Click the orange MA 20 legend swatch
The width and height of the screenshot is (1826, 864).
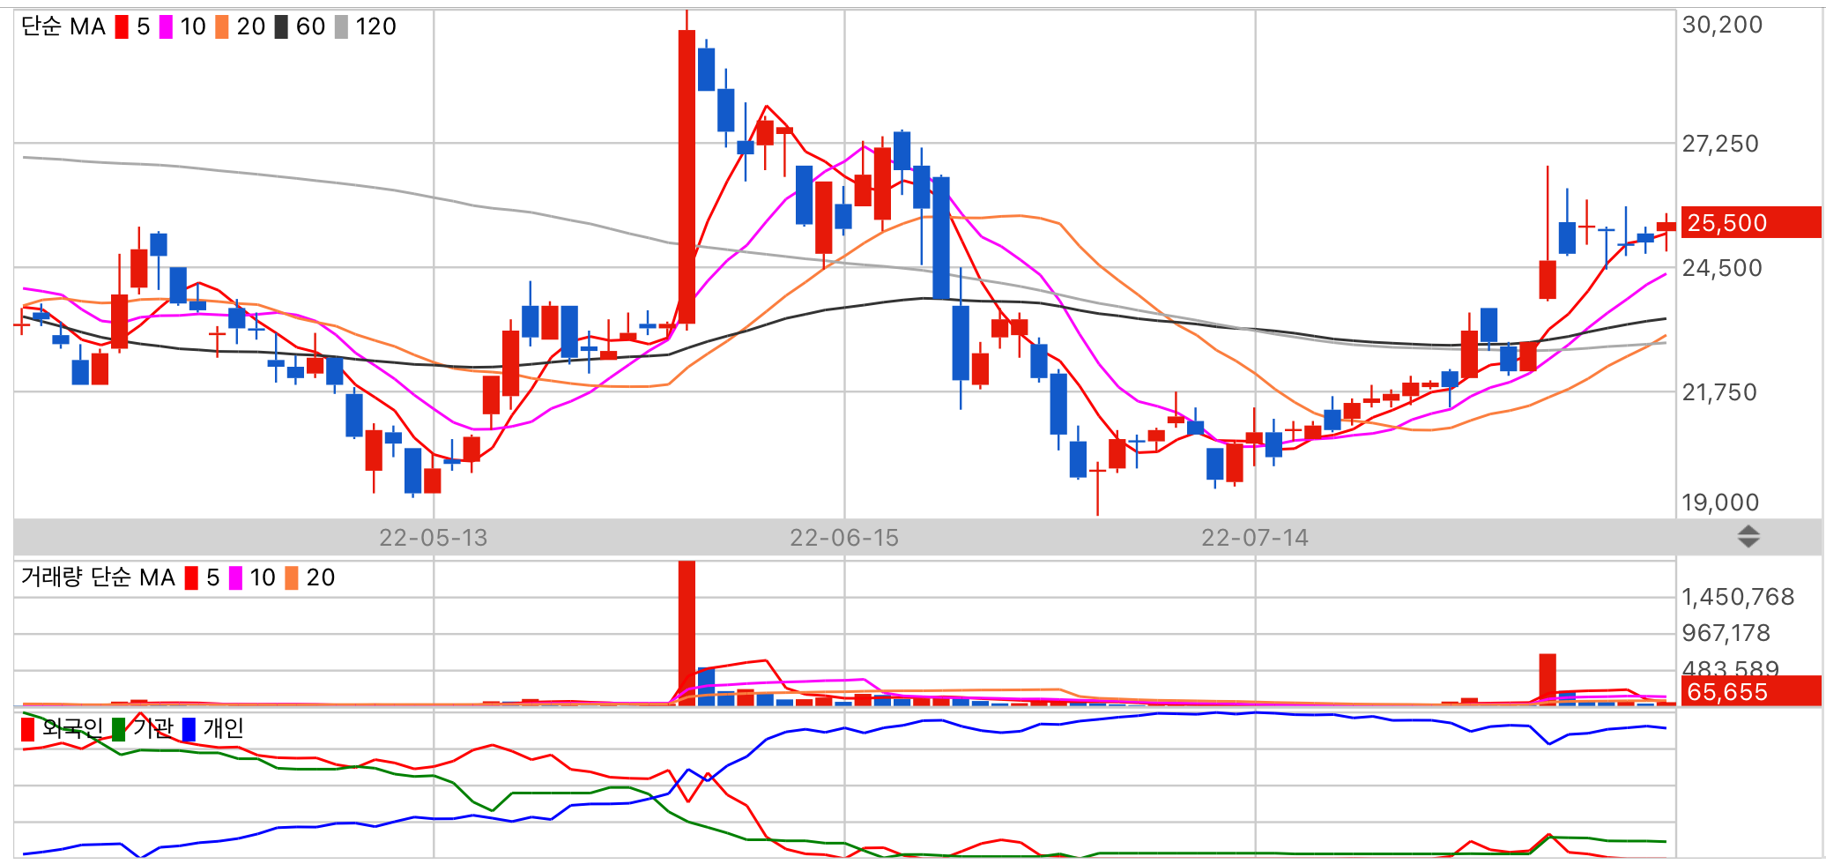click(222, 27)
